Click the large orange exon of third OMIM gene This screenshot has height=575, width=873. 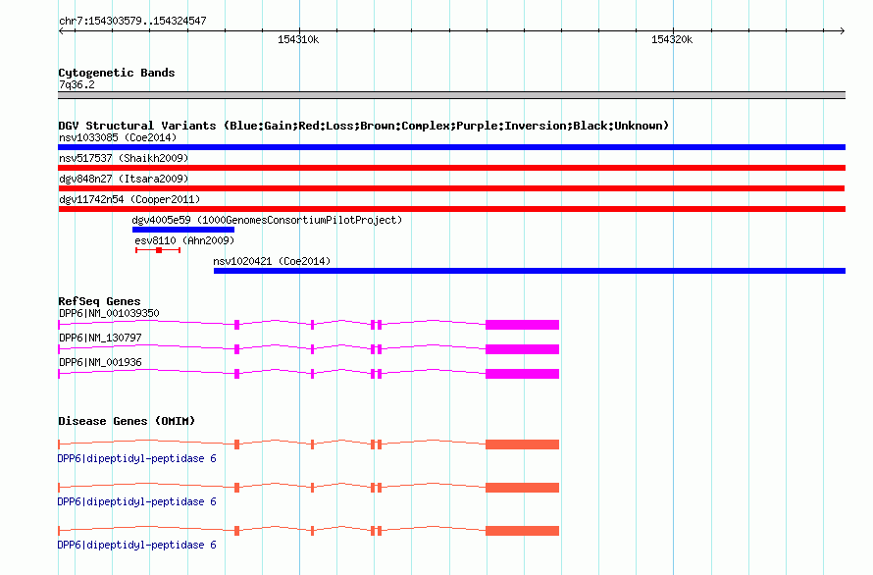[x=522, y=531]
